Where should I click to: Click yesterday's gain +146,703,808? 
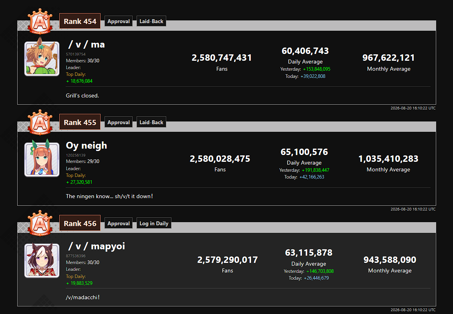click(x=320, y=271)
